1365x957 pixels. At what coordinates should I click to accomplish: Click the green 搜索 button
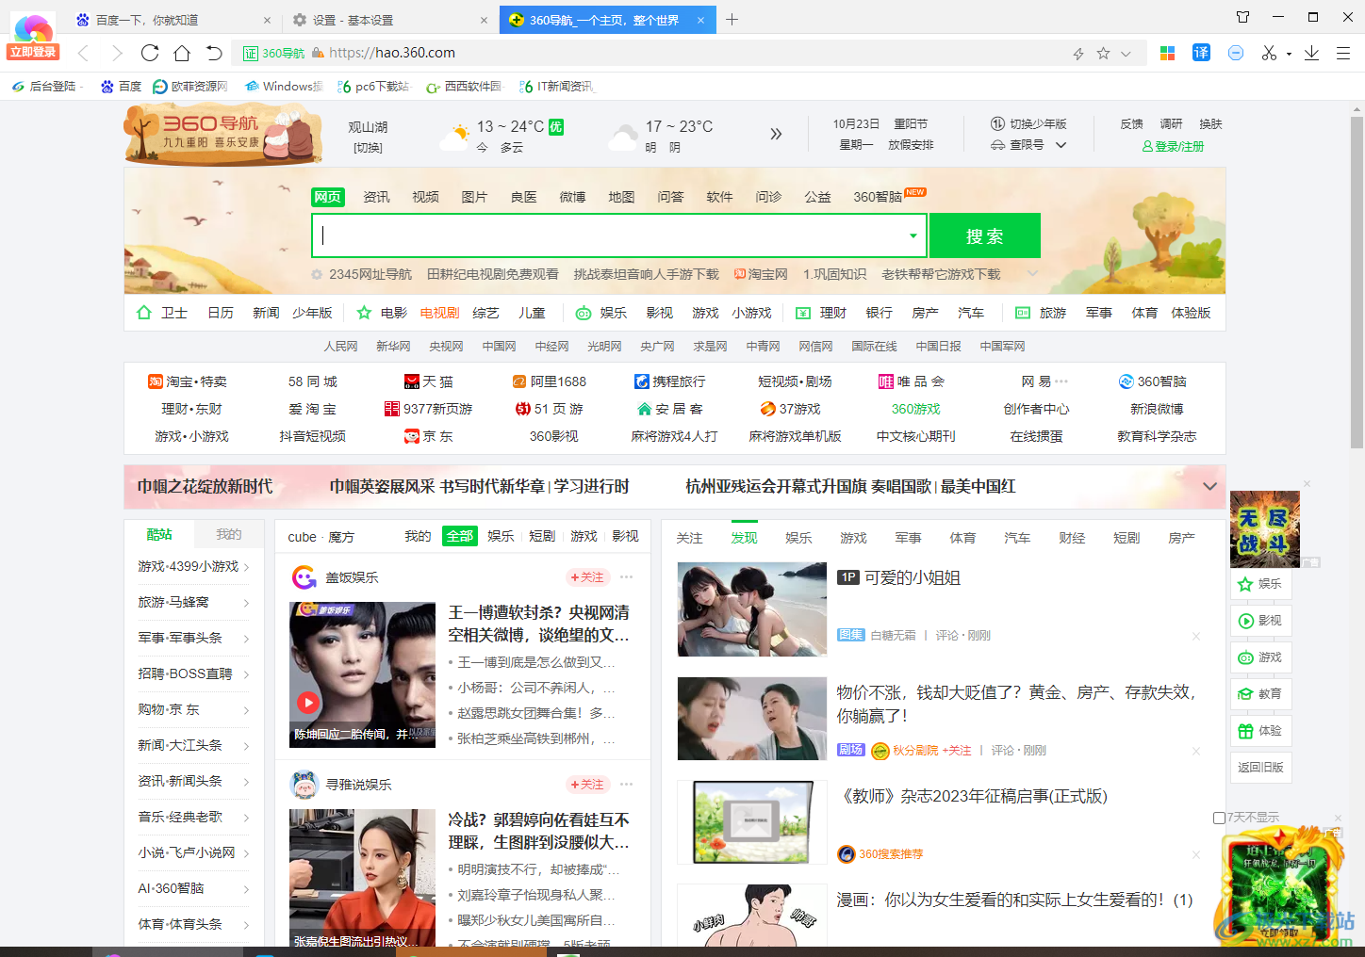point(984,235)
